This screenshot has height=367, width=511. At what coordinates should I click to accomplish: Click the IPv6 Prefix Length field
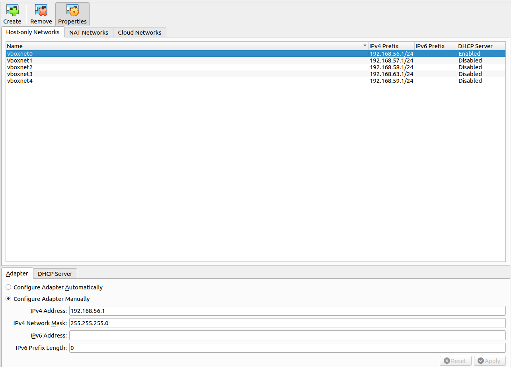pyautogui.click(x=287, y=348)
